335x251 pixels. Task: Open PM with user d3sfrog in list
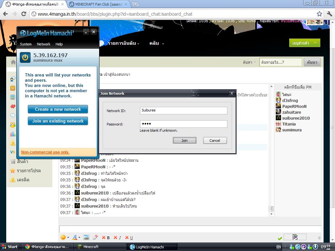[x=290, y=100]
